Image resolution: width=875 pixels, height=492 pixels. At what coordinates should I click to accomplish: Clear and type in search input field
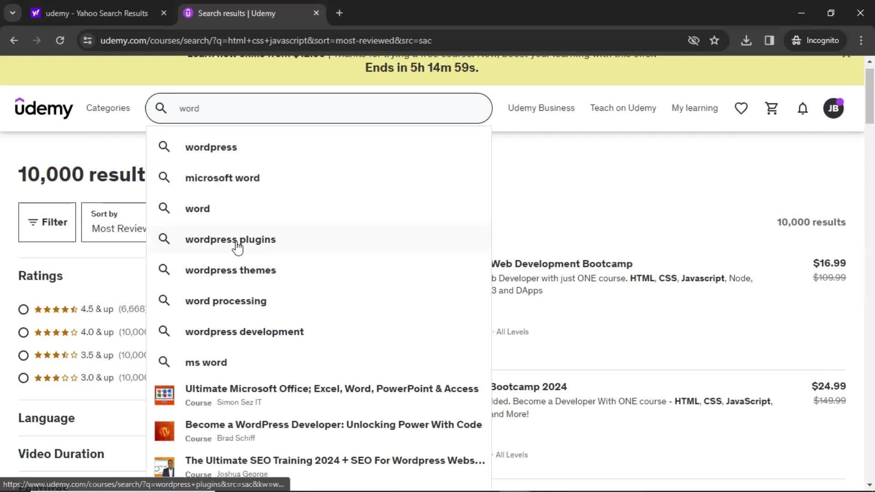click(x=319, y=108)
